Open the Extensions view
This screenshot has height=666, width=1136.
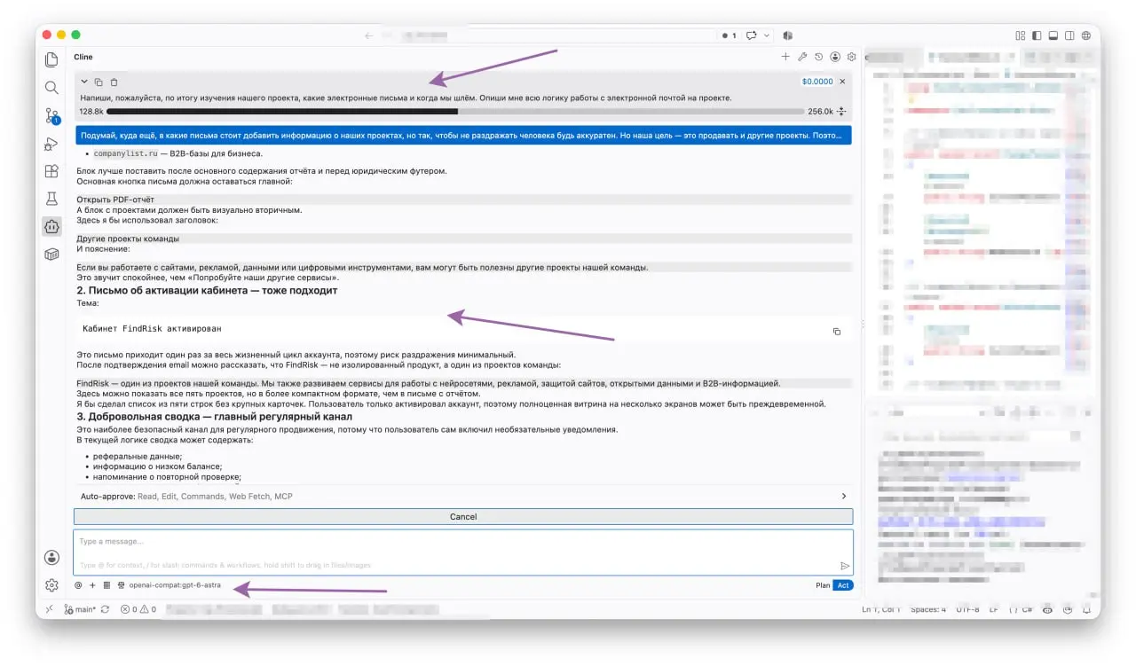[x=52, y=171]
